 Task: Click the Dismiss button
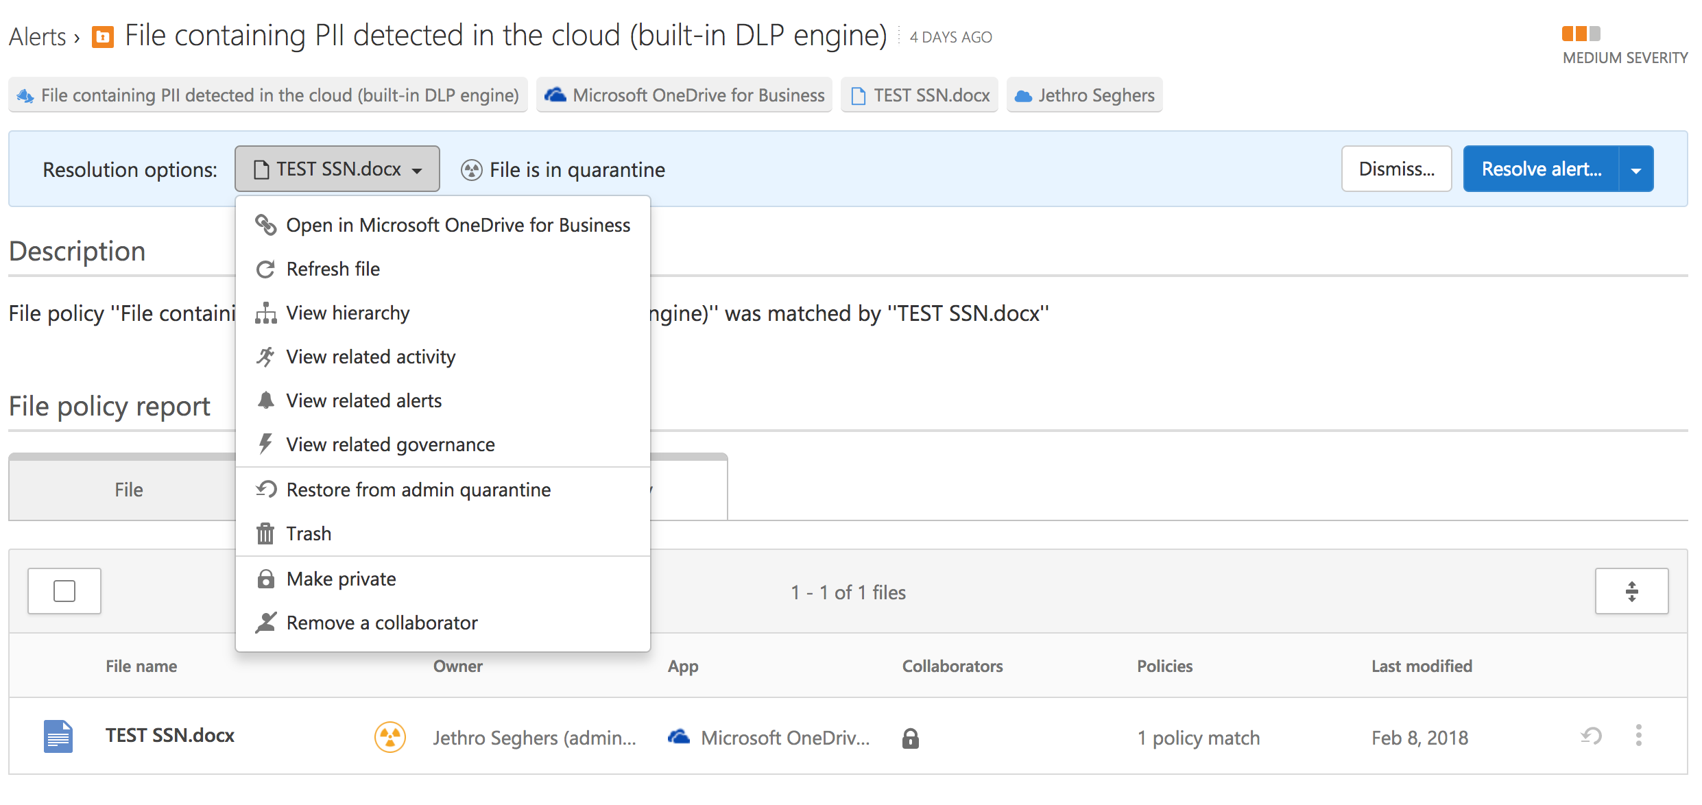click(x=1396, y=169)
